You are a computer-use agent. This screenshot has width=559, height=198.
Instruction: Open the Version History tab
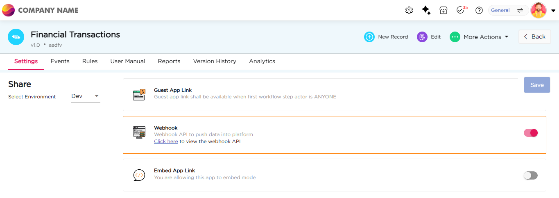(215, 61)
